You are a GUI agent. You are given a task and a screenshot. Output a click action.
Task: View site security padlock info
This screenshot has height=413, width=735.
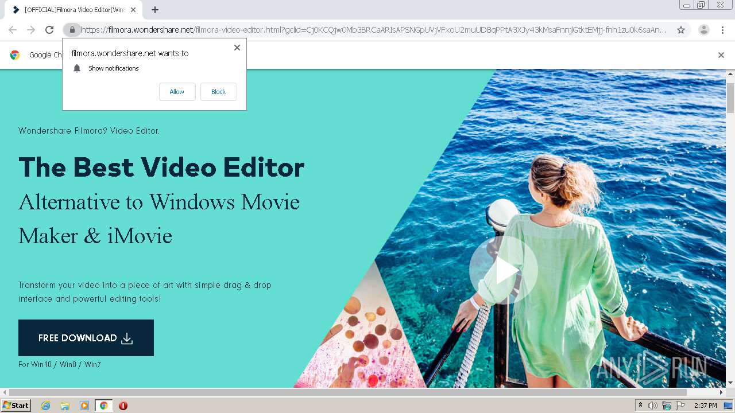72,30
